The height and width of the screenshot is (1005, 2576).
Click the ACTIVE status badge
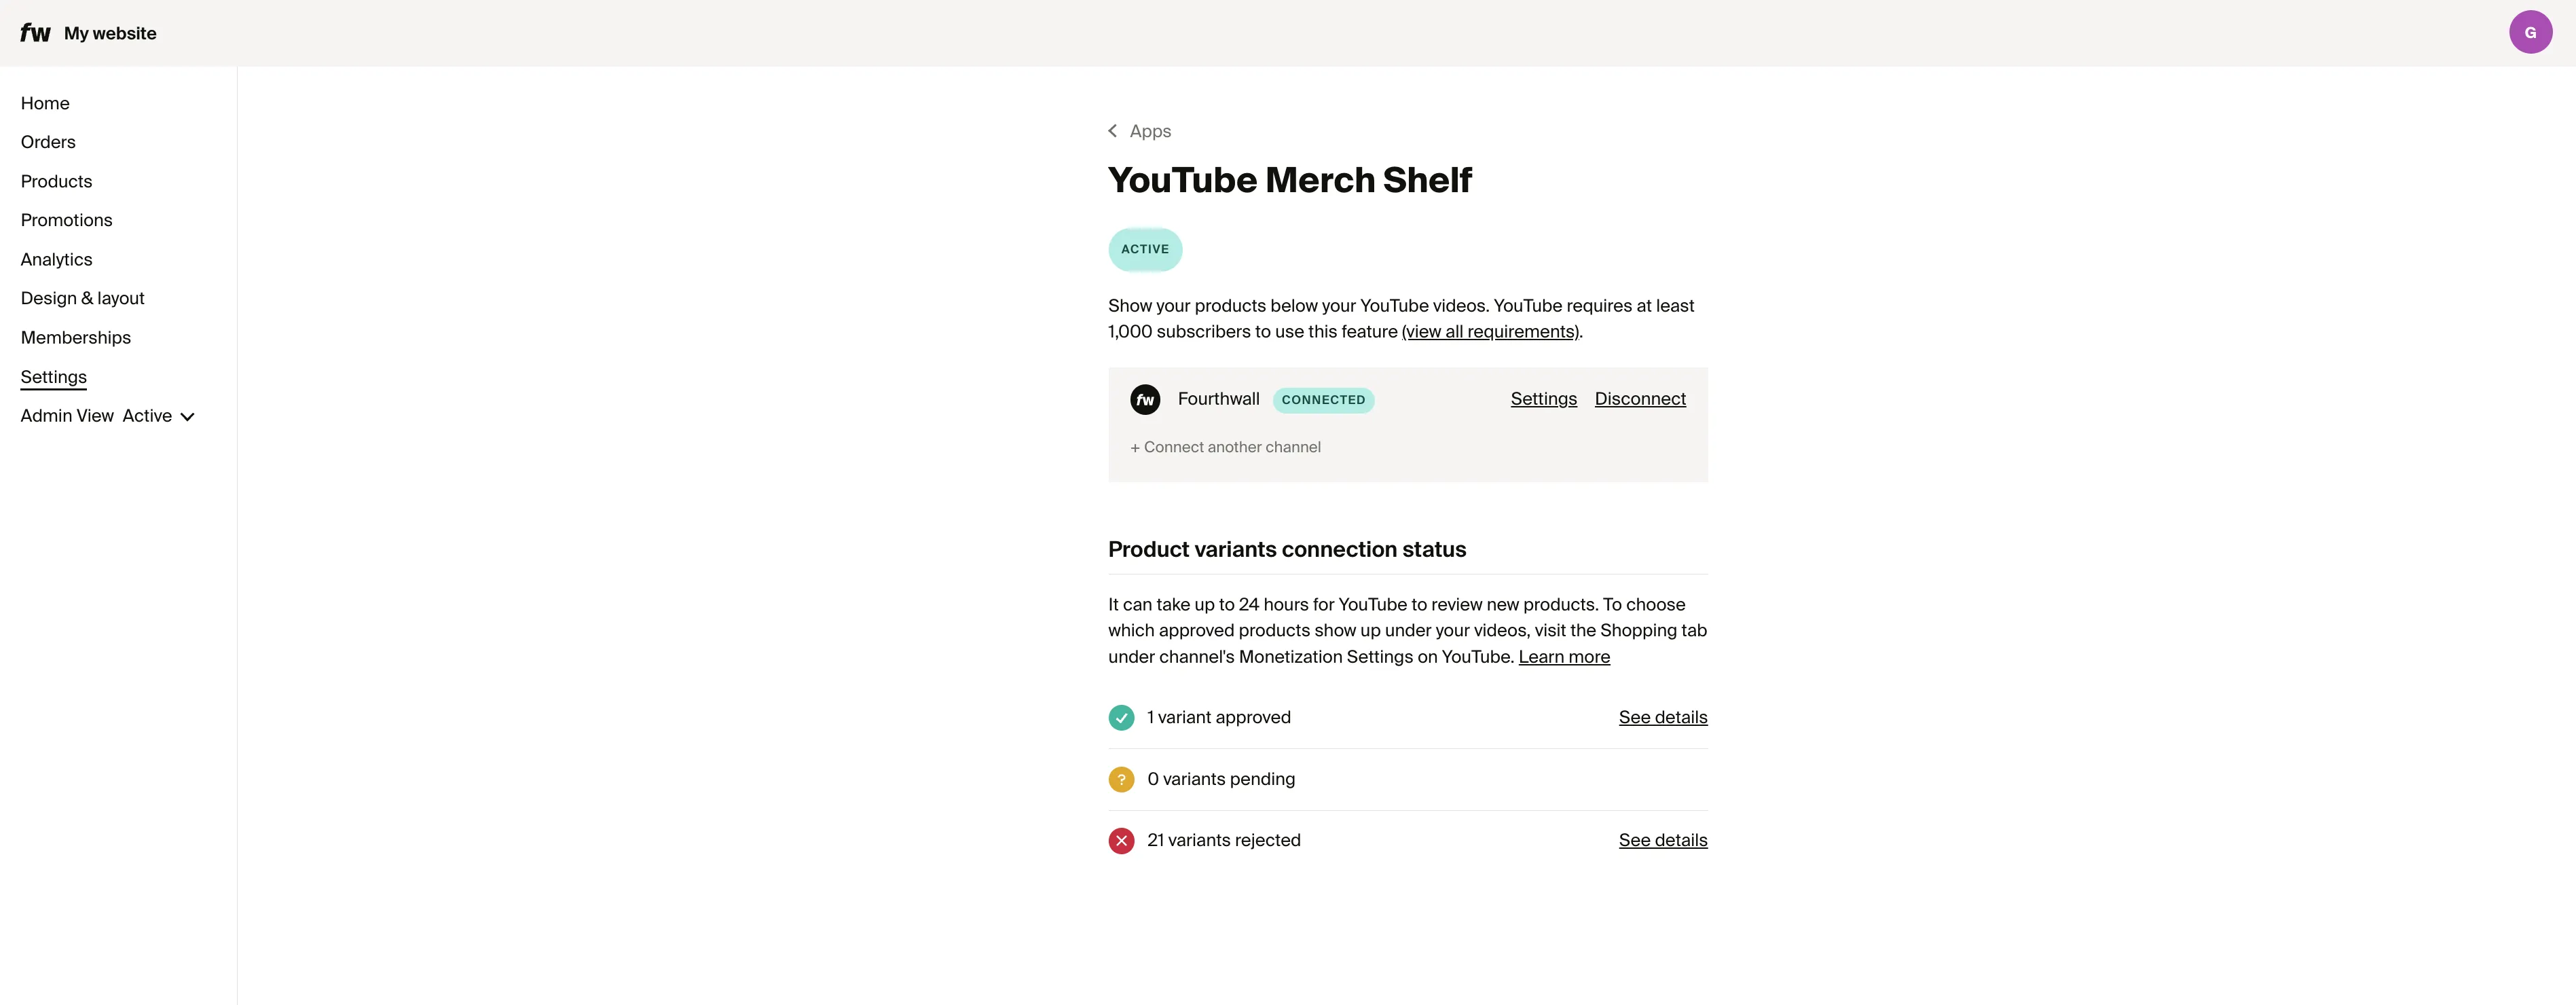click(x=1144, y=249)
